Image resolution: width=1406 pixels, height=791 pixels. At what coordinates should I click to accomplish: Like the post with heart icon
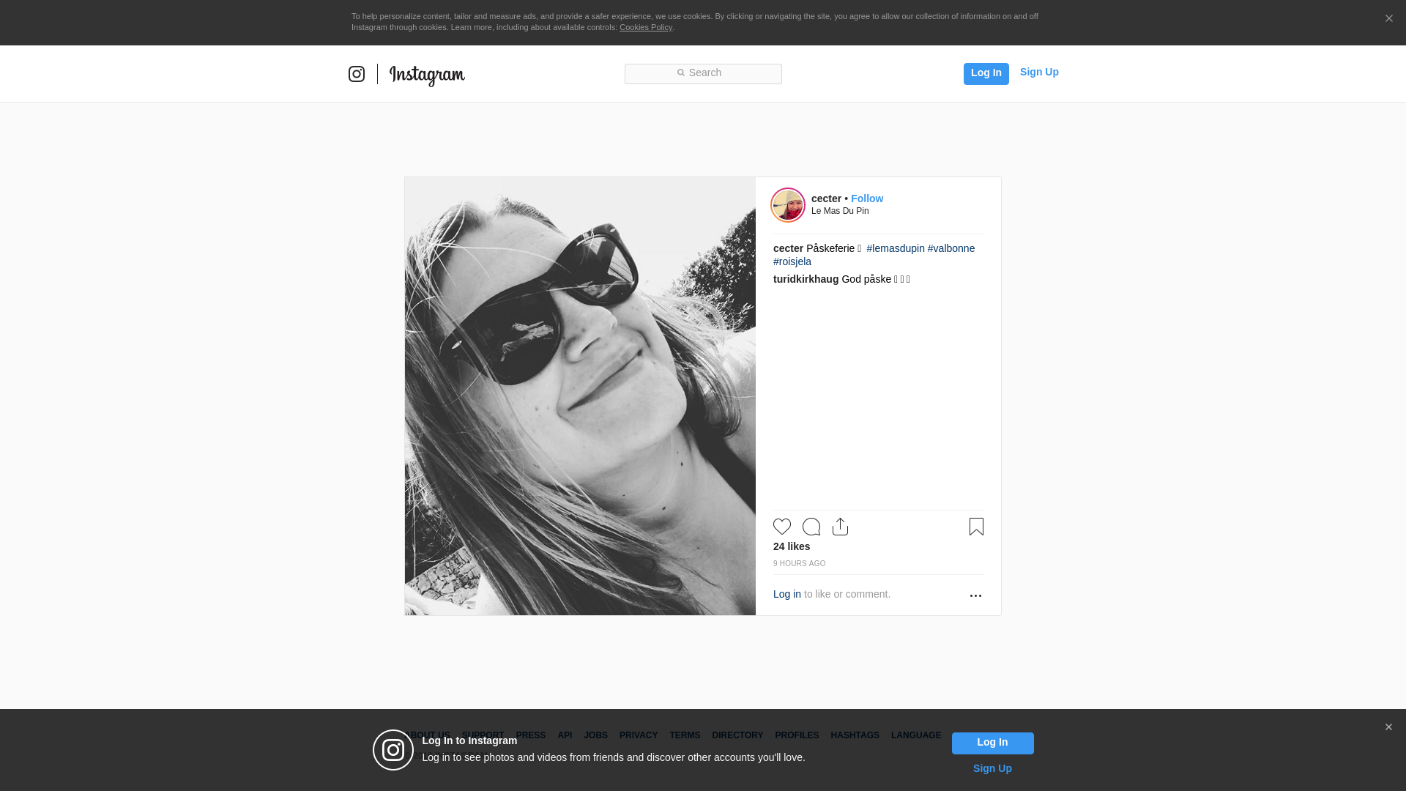tap(782, 527)
